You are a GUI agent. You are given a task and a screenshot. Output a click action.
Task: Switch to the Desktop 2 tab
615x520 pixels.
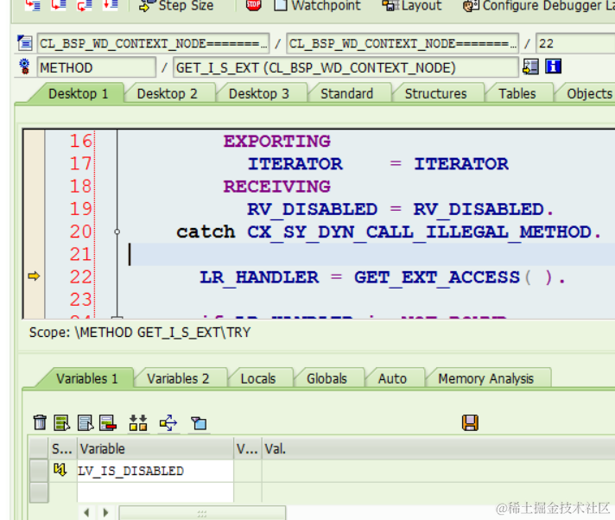[x=167, y=94]
